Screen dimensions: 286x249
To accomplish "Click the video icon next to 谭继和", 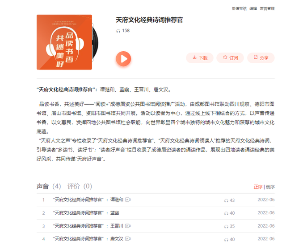I will [x=128, y=200].
